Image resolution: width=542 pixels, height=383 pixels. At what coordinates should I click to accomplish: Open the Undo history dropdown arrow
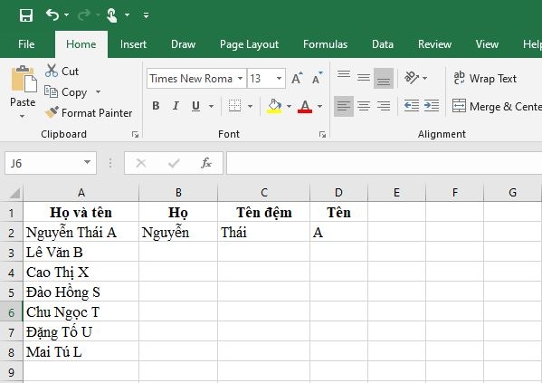pyautogui.click(x=66, y=14)
